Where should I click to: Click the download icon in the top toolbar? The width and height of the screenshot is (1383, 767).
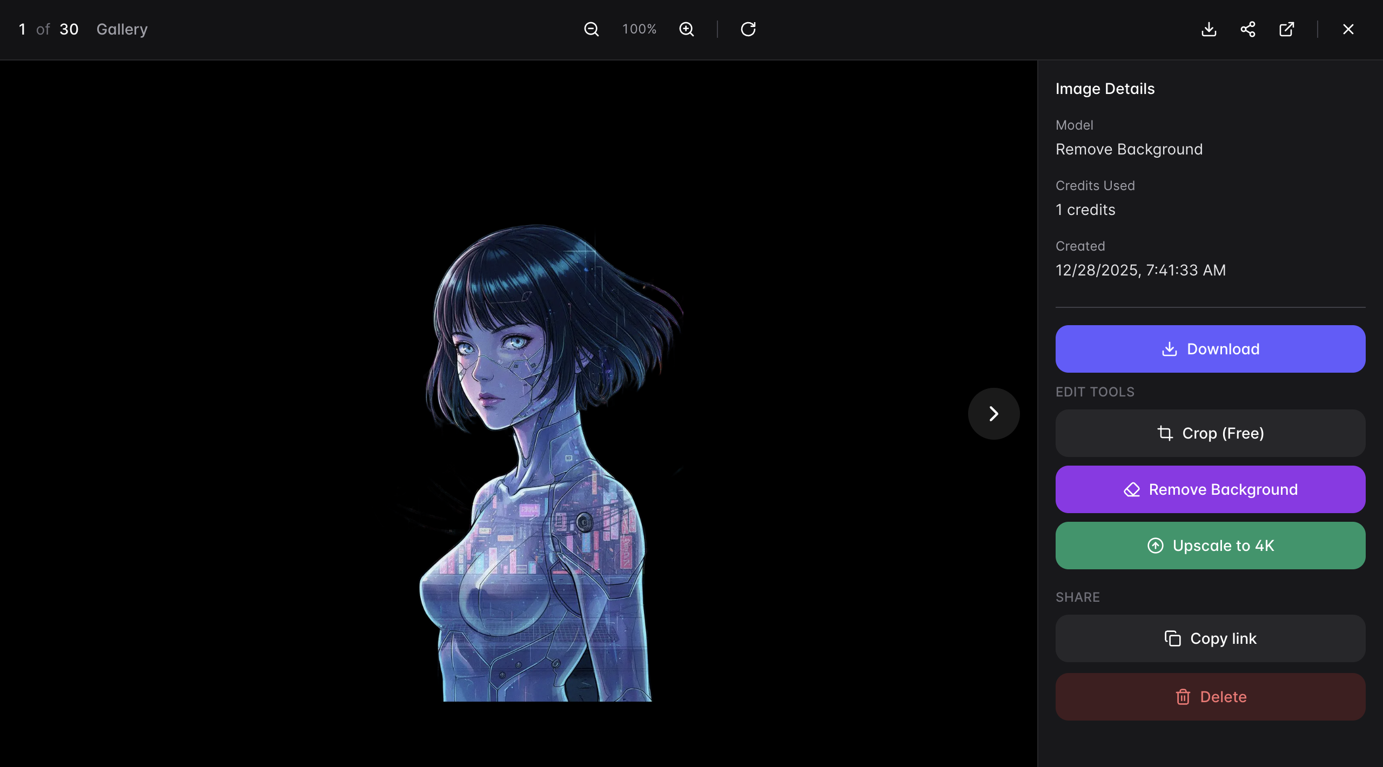coord(1209,29)
